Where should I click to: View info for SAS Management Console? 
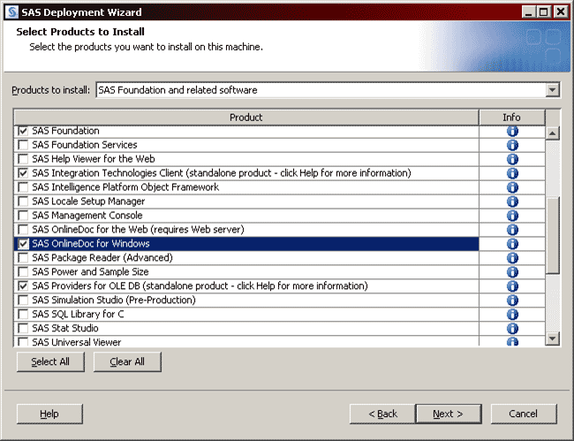(512, 216)
